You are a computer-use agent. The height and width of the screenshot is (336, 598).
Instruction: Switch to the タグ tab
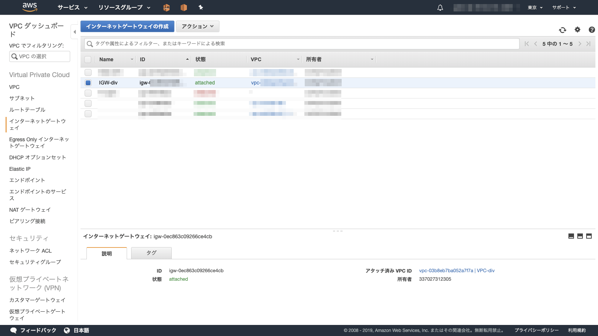(x=151, y=253)
